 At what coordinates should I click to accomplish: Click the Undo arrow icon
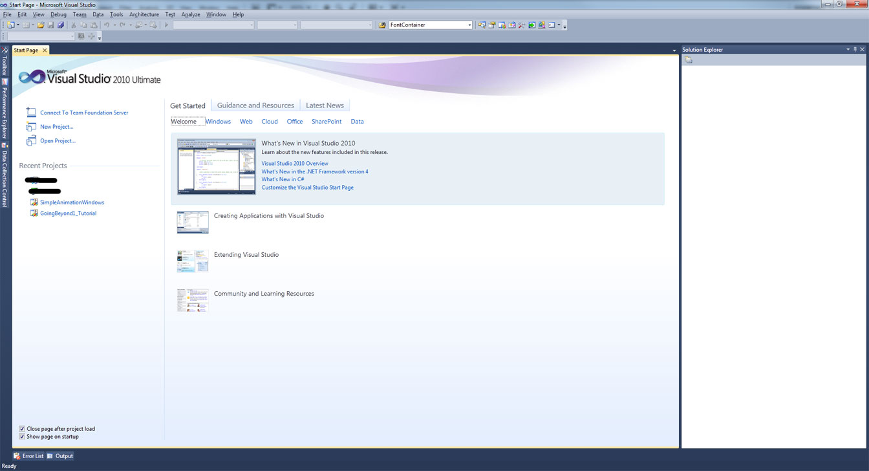[x=107, y=25]
